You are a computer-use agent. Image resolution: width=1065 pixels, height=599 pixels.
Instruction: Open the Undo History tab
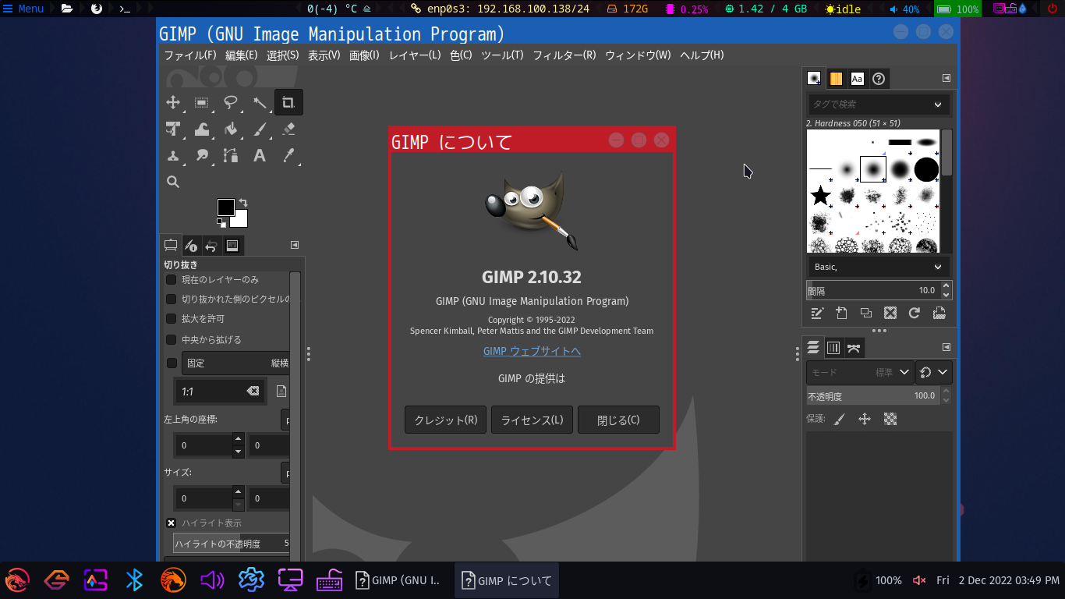coord(211,246)
